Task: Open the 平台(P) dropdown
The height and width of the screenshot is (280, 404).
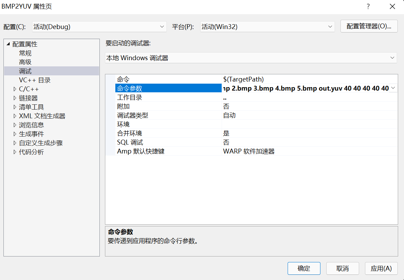Action: tap(330, 26)
